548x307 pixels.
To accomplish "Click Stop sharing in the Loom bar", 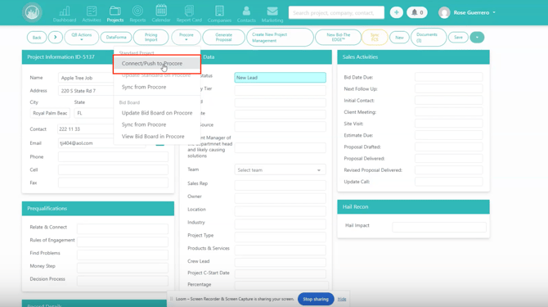I will click(316, 299).
